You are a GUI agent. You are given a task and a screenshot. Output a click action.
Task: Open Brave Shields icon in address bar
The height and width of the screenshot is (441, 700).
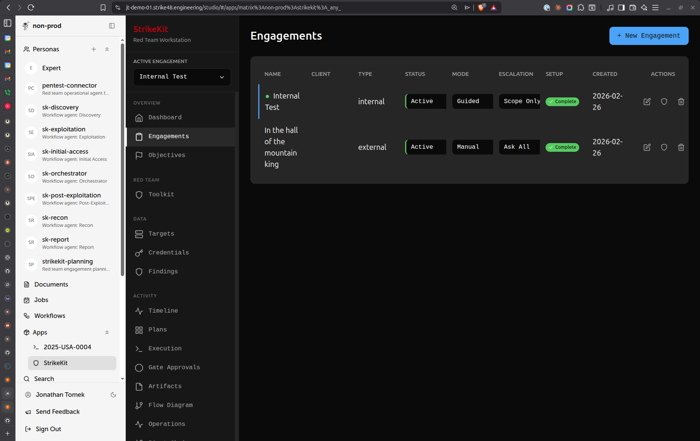[481, 8]
